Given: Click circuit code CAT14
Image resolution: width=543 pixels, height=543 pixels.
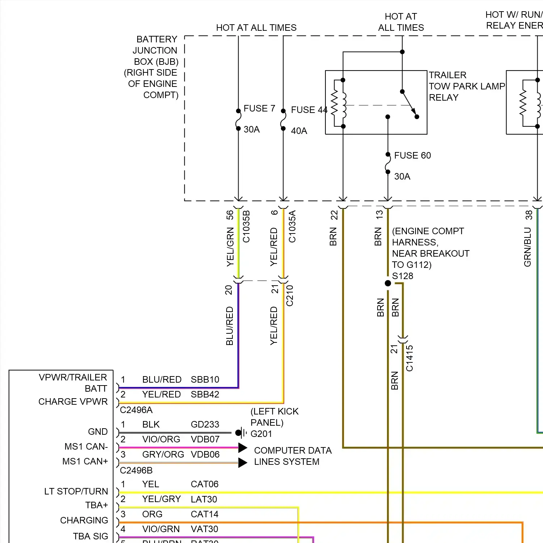Looking at the screenshot, I should tap(205, 514).
